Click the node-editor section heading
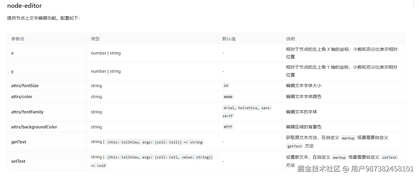Screen dimensions: 419x178 click(x=25, y=6)
